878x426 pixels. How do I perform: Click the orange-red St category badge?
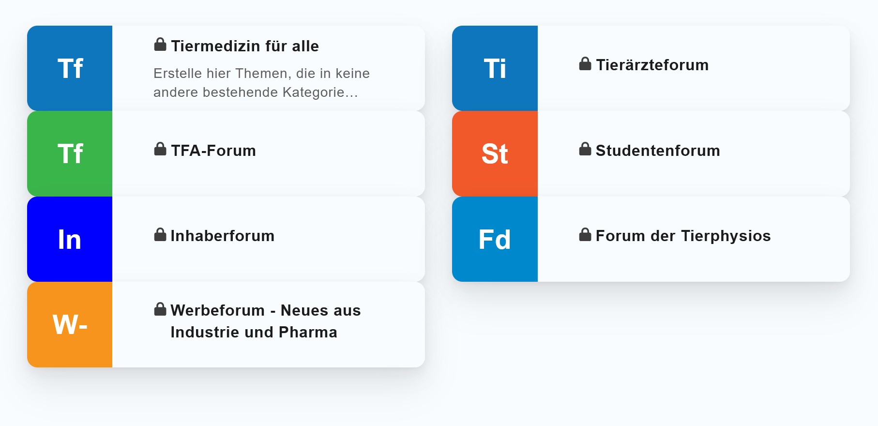(495, 154)
